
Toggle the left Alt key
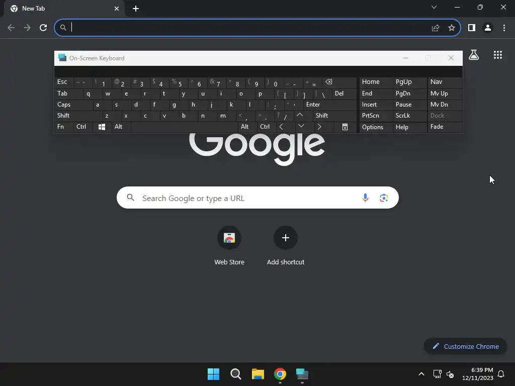pos(121,127)
